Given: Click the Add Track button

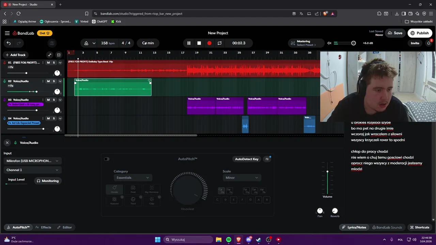Looking at the screenshot, I should 16,55.
